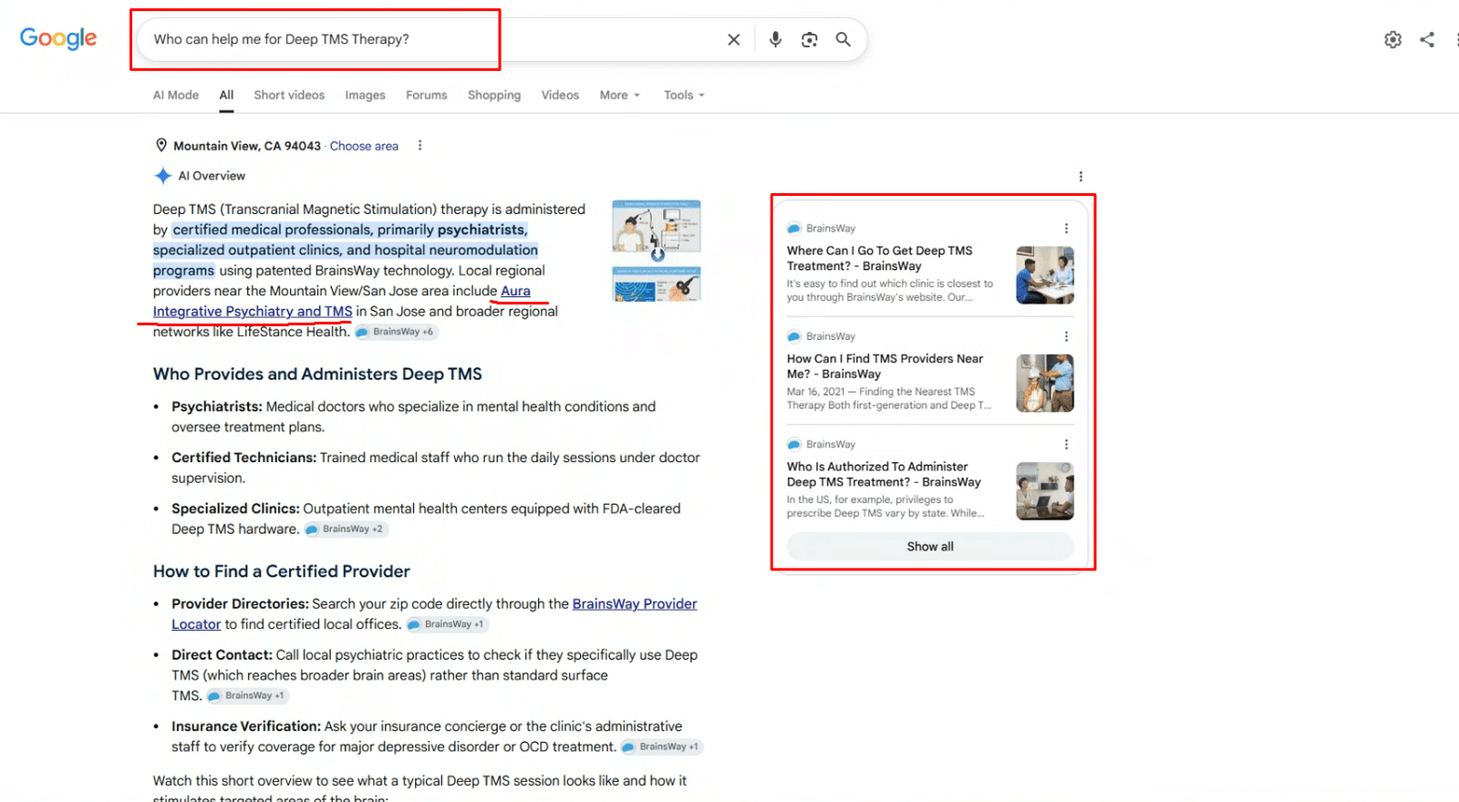Screen dimensions: 1459x802
Task: Open AI Overview three-dot menu
Action: coord(1081,176)
